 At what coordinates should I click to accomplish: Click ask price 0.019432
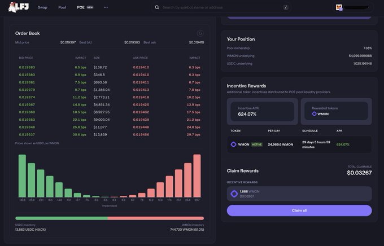[x=141, y=112]
